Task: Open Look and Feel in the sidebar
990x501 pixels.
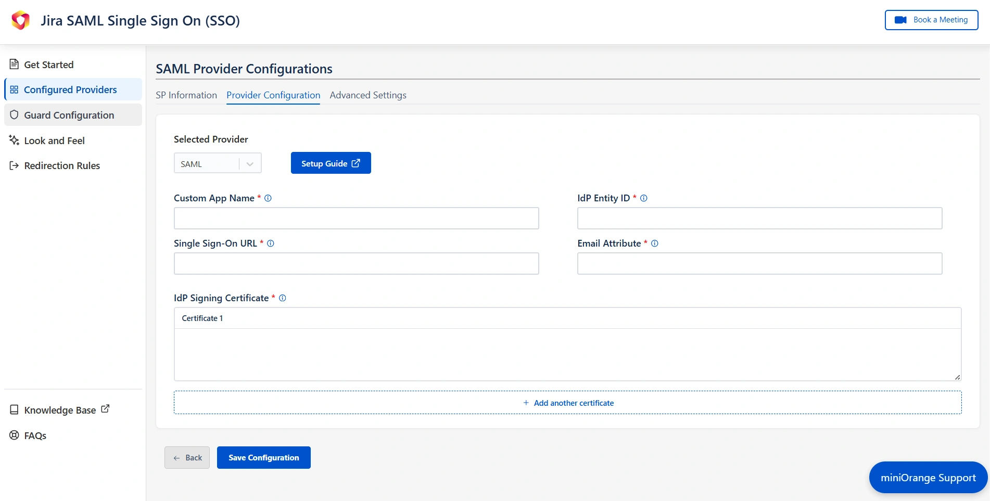Action: [73, 140]
